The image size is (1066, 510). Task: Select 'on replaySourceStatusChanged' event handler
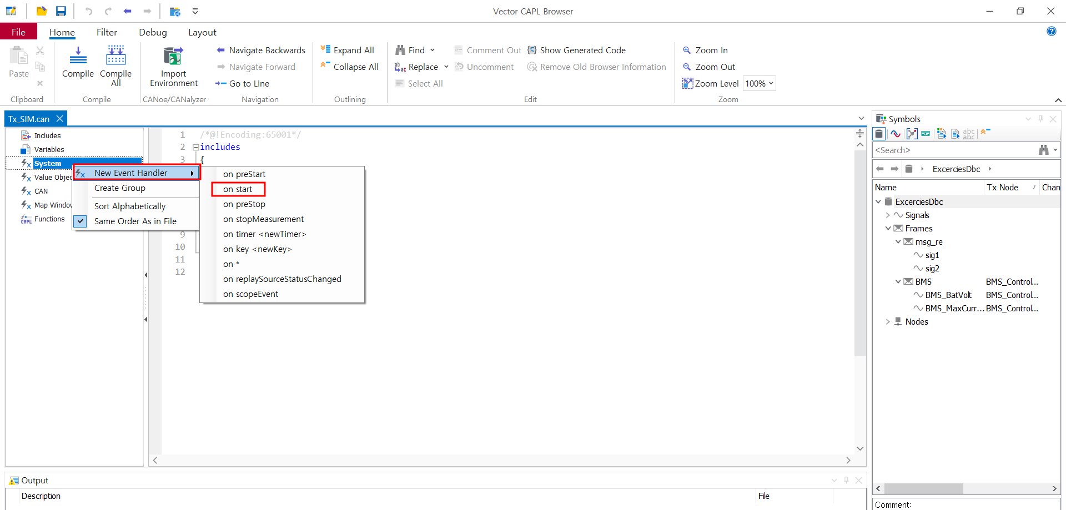[x=282, y=279]
